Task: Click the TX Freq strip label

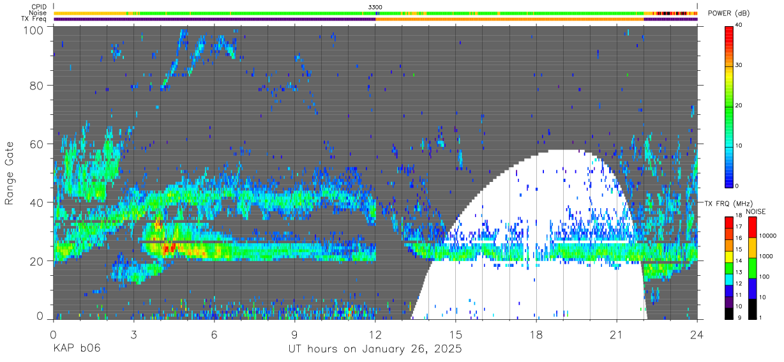Action: tap(34, 19)
